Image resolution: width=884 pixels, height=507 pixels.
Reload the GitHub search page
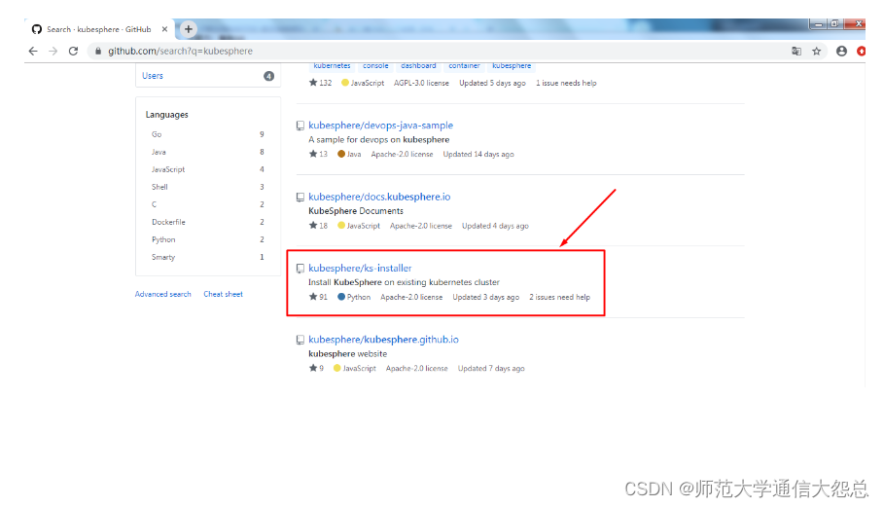[73, 51]
